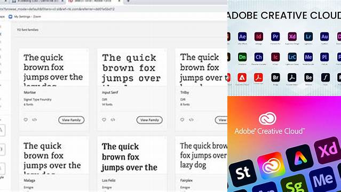Viewport: 341px width, 192px height.
Task: Click the browser address bar URL
Action: tap(57, 9)
